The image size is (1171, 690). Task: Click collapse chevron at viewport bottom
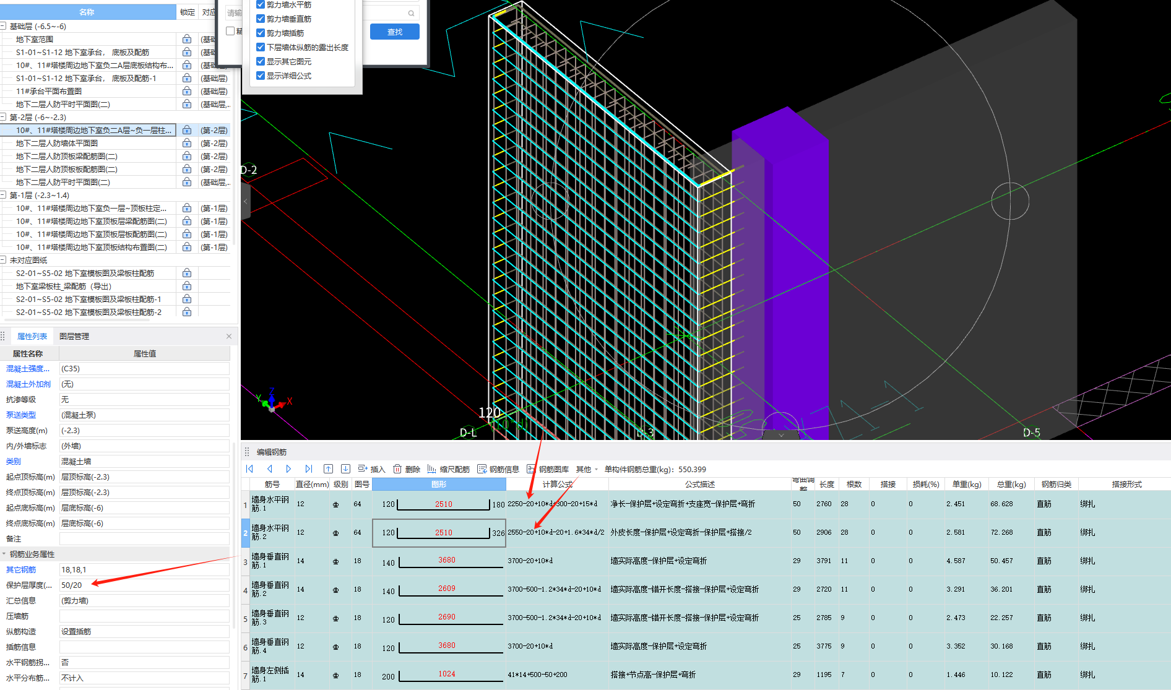point(781,435)
